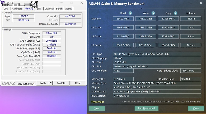
Task: Close the CPU-Z window with the X icon
Action: [82, 3]
